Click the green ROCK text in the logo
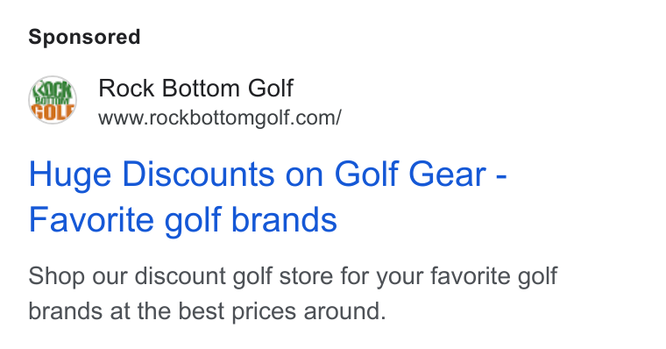Image resolution: width=666 pixels, height=349 pixels. [53, 89]
